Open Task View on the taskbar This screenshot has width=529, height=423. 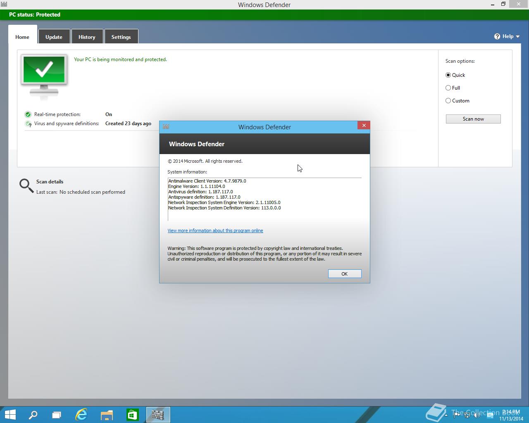point(56,415)
